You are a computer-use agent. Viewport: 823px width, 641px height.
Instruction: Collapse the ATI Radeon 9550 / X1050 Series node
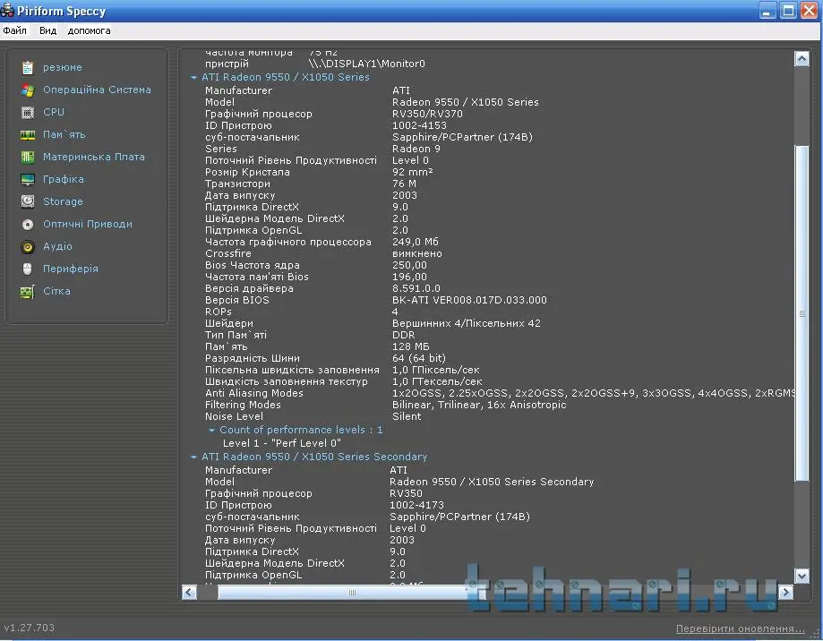[x=193, y=78]
